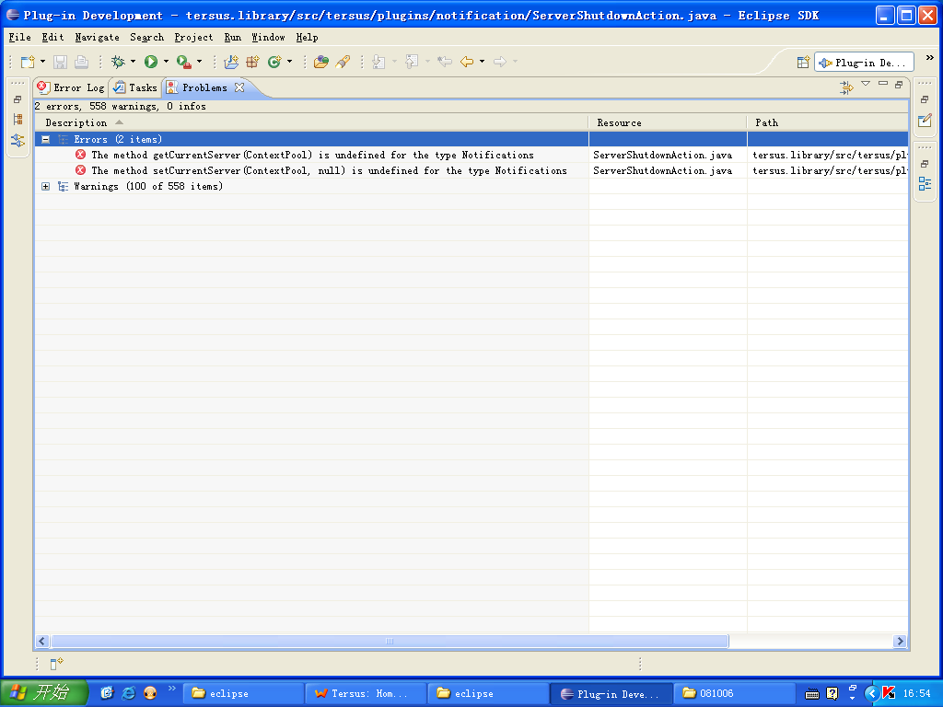Click the Debug bug icon in toolbar
This screenshot has width=943, height=707.
coord(118,62)
